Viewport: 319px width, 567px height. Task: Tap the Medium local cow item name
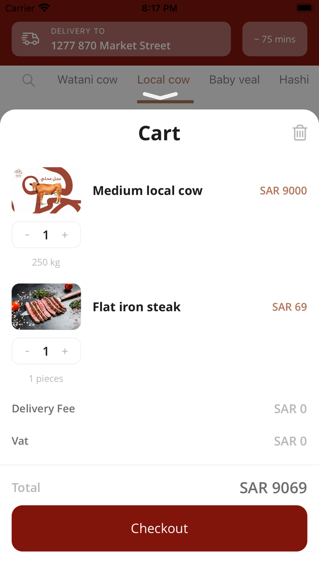pyautogui.click(x=148, y=191)
